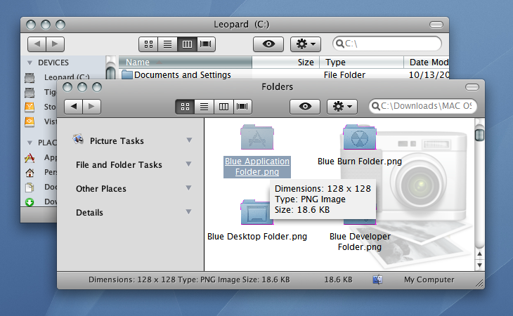Collapse the DEVICES sidebar section
Image resolution: width=513 pixels, height=316 pixels.
(30, 62)
